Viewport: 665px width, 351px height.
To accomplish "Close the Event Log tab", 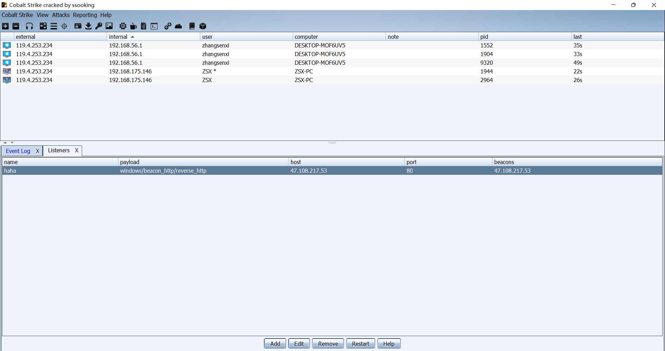I will point(37,151).
